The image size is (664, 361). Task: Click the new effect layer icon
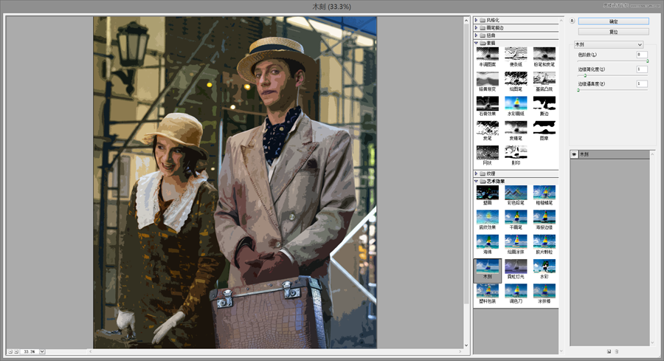click(609, 351)
